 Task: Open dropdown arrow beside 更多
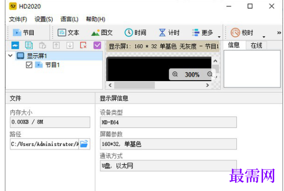pyautogui.click(x=219, y=37)
